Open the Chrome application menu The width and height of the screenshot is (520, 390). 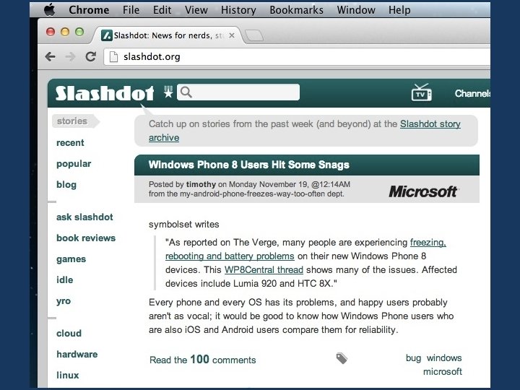(89, 10)
